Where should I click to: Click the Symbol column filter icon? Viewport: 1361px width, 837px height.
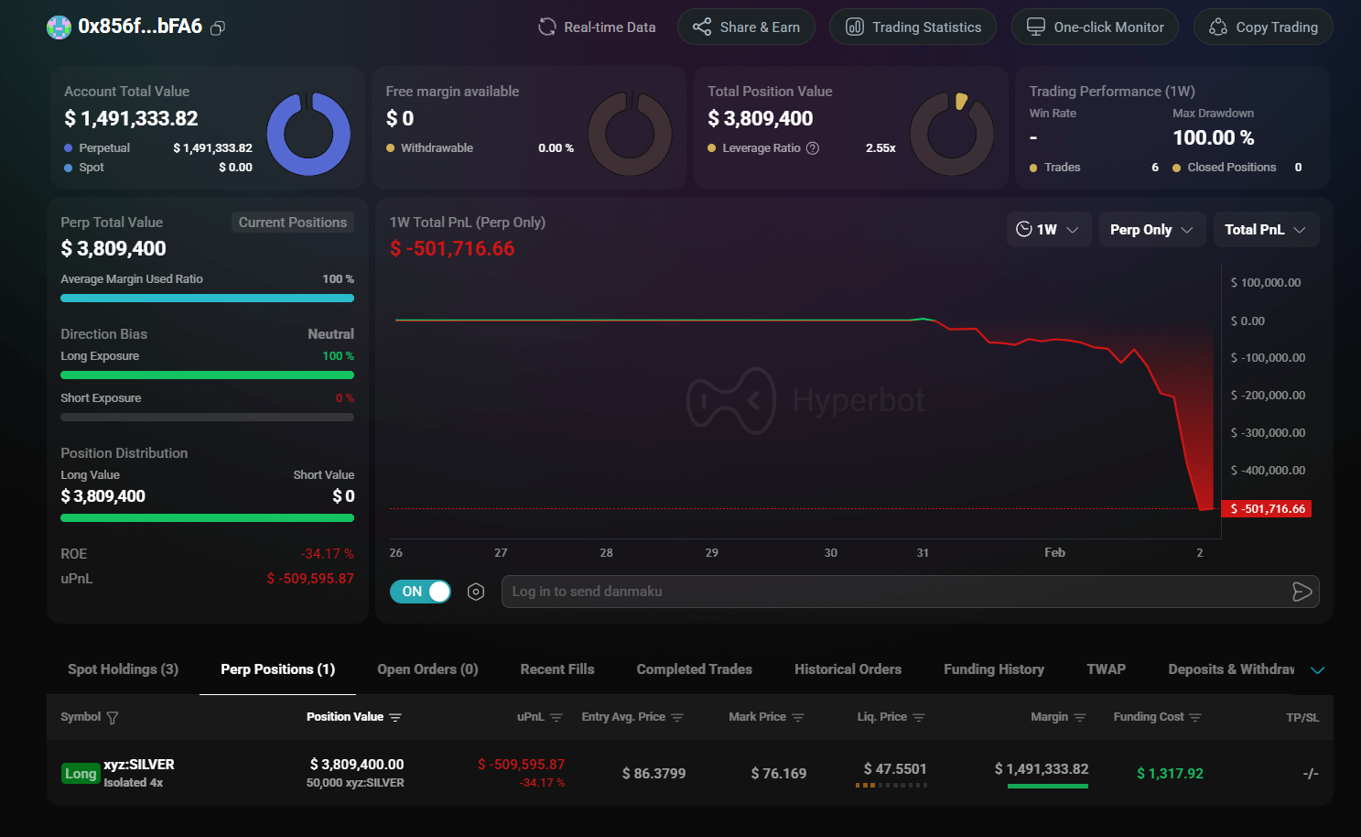click(113, 718)
